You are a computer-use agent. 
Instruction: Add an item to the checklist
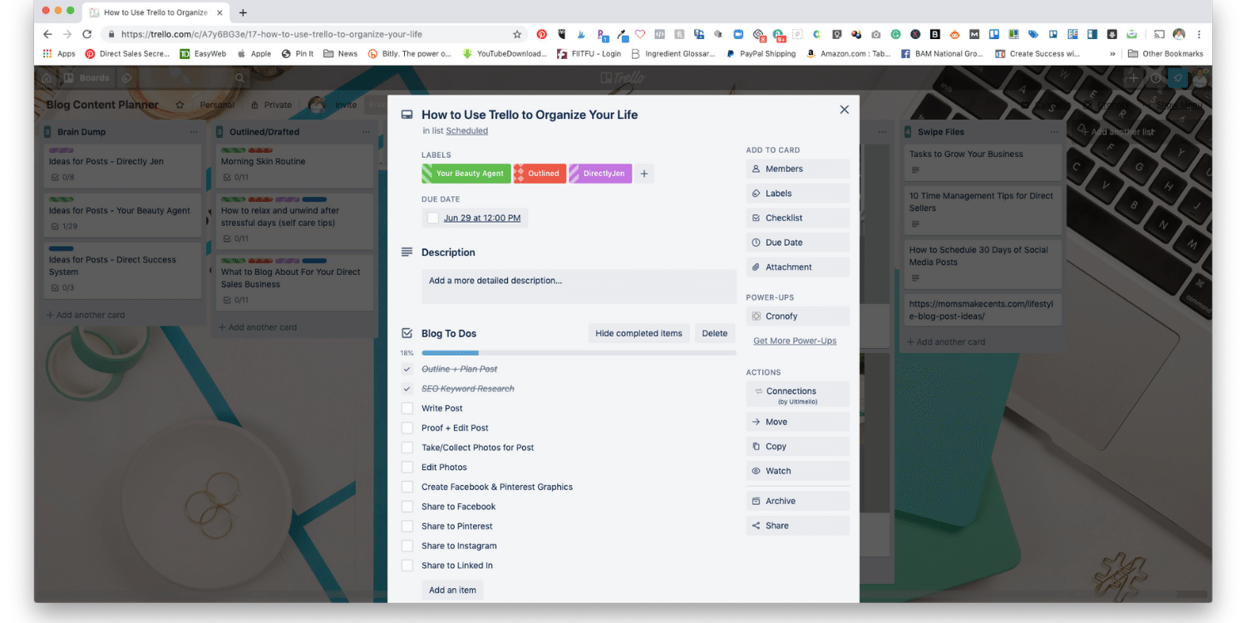pos(452,590)
